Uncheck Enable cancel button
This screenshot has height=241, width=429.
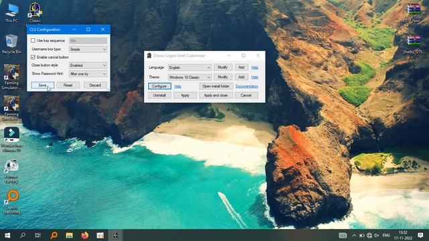coord(33,57)
